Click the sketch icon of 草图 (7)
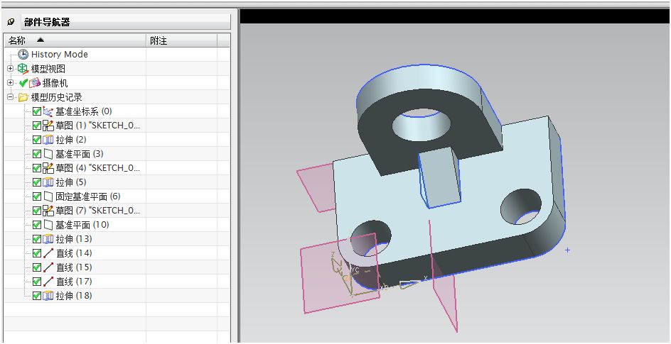 click(x=48, y=211)
